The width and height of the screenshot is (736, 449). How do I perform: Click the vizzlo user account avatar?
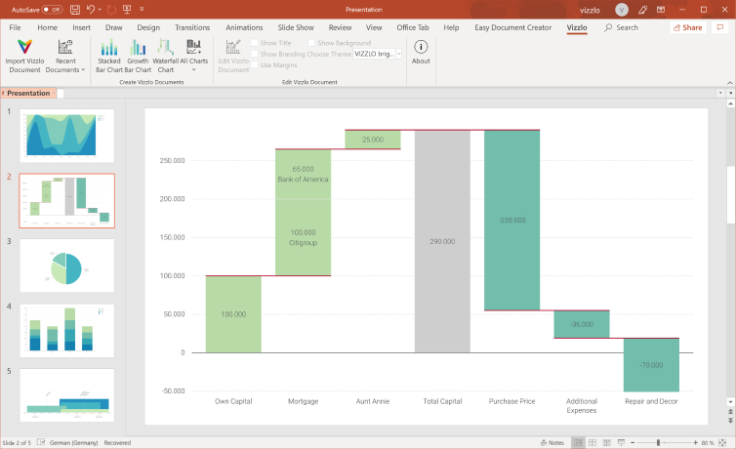(x=622, y=10)
